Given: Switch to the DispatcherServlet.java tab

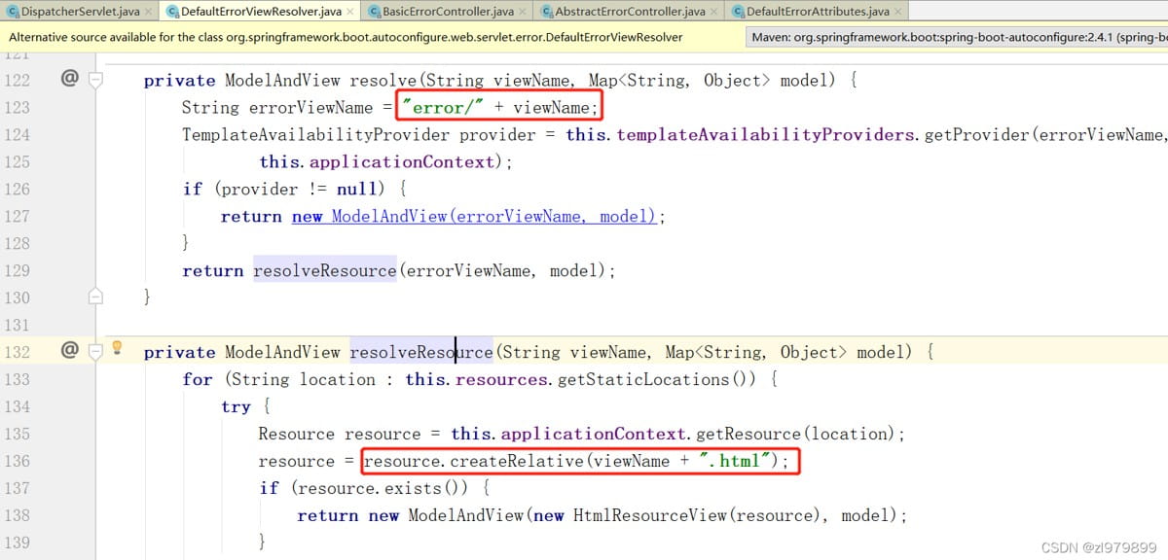Looking at the screenshot, I should point(78,12).
